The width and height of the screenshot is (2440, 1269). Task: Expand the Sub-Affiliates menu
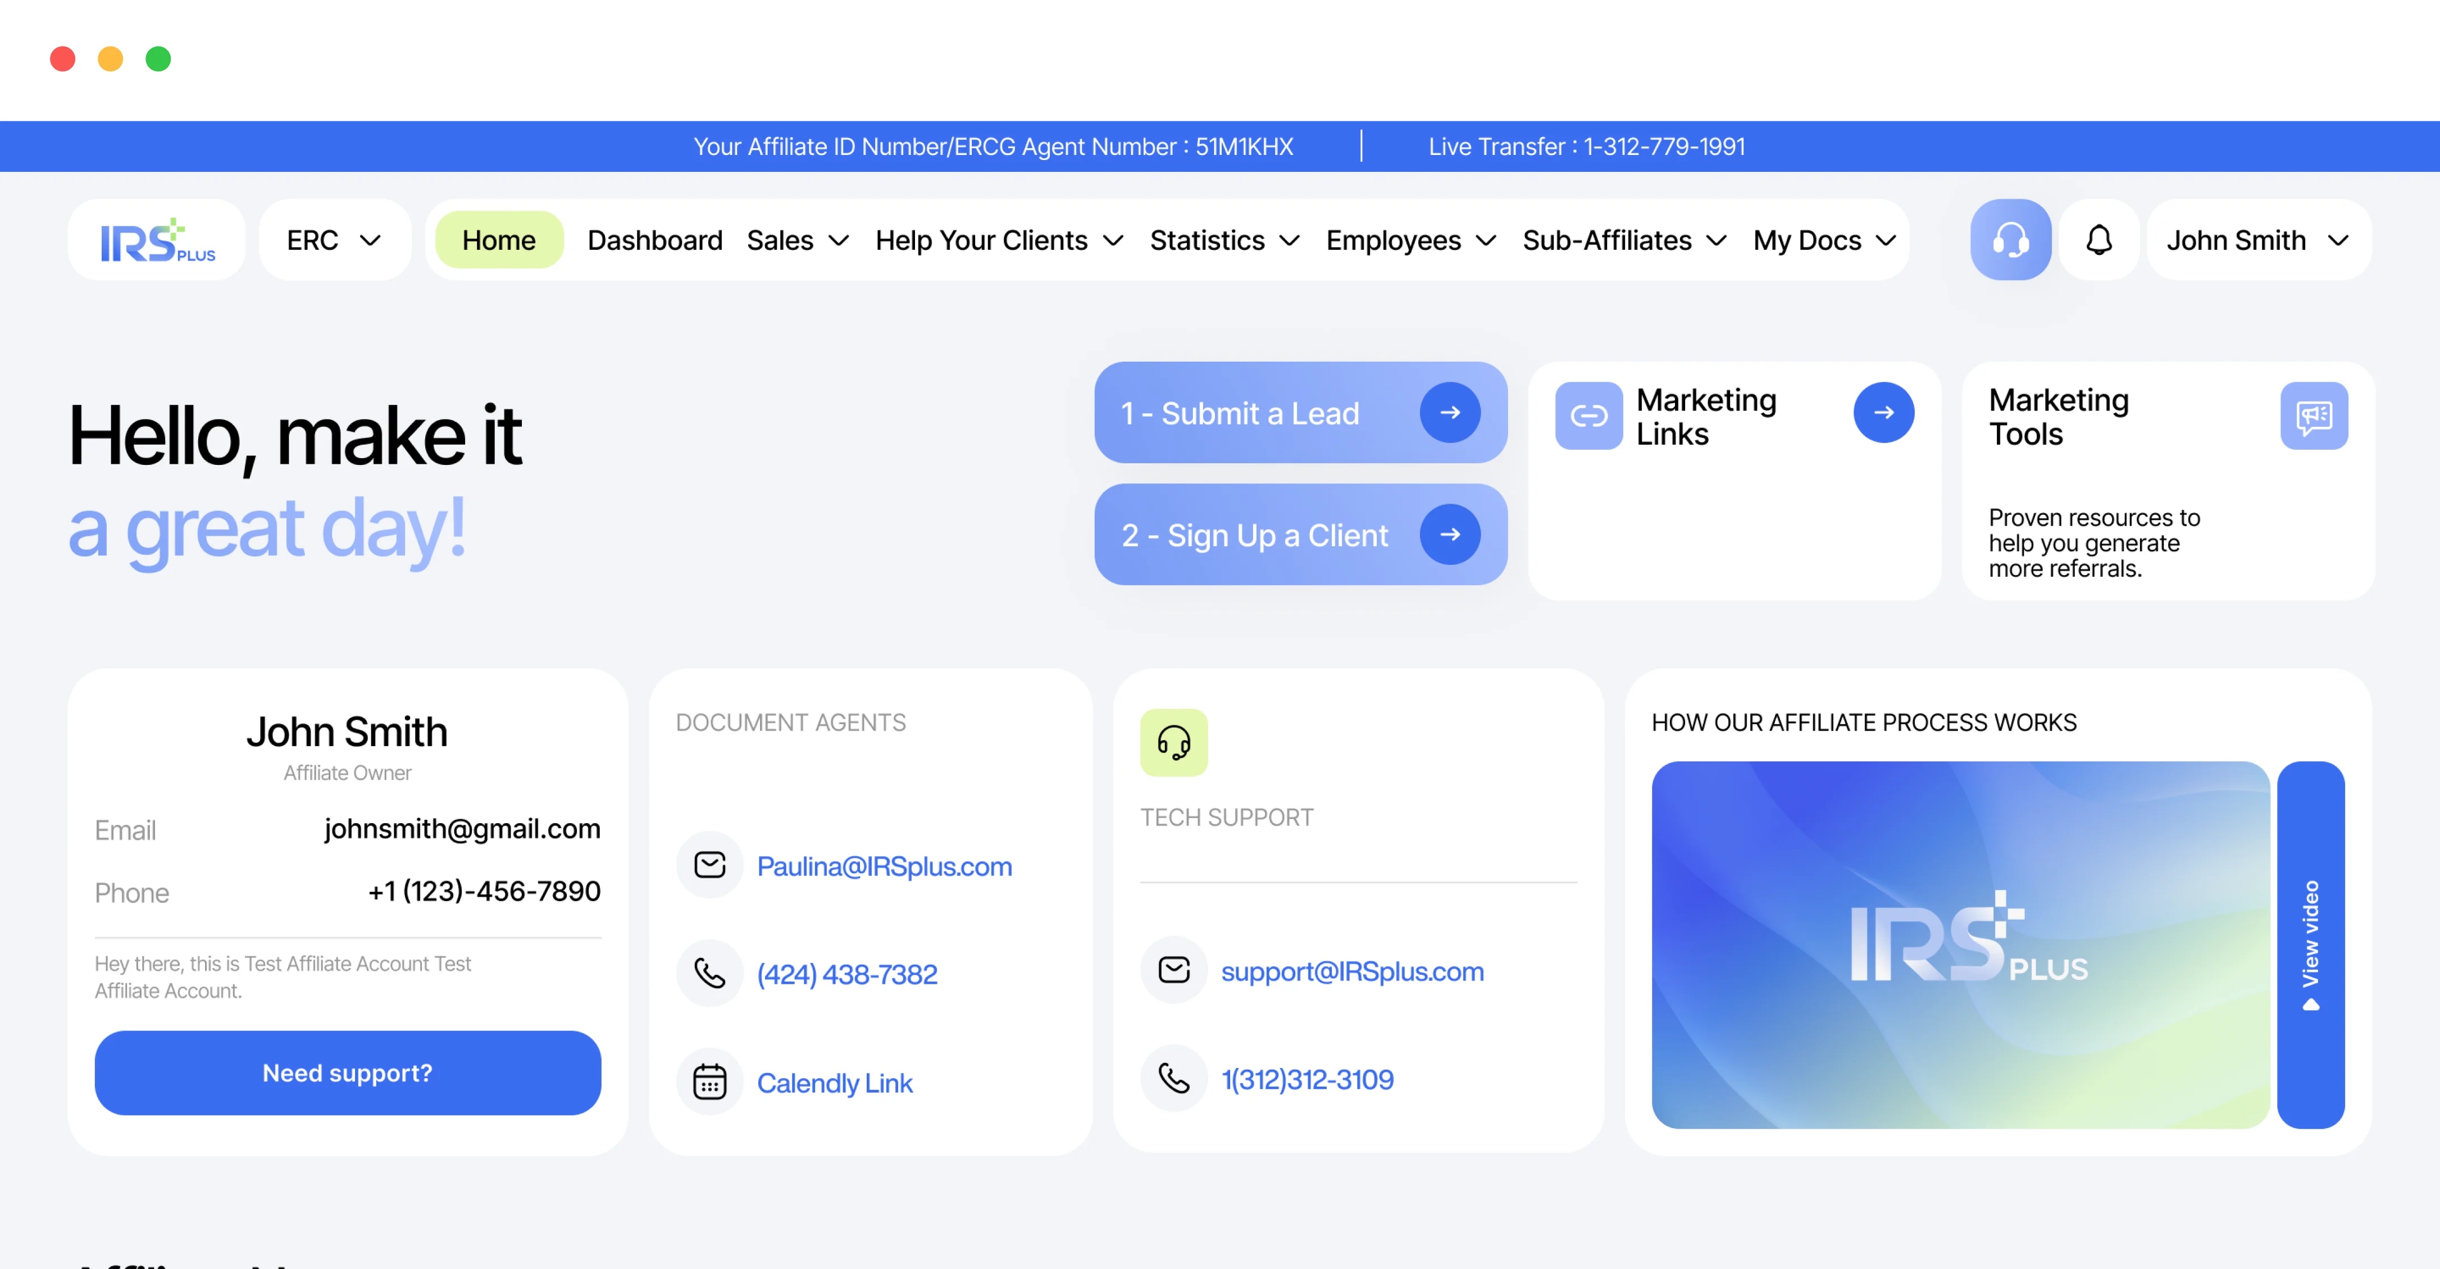1623,240
